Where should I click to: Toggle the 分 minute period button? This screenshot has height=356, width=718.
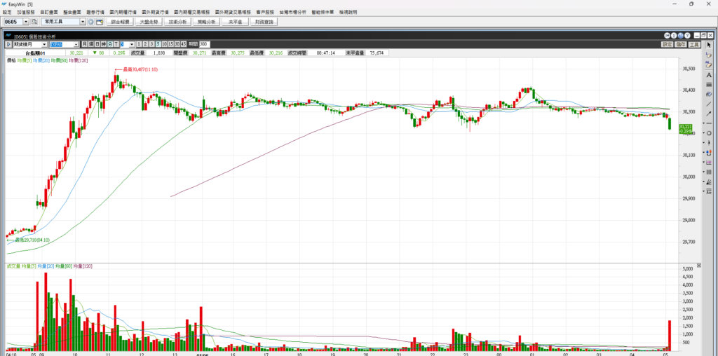[109, 44]
